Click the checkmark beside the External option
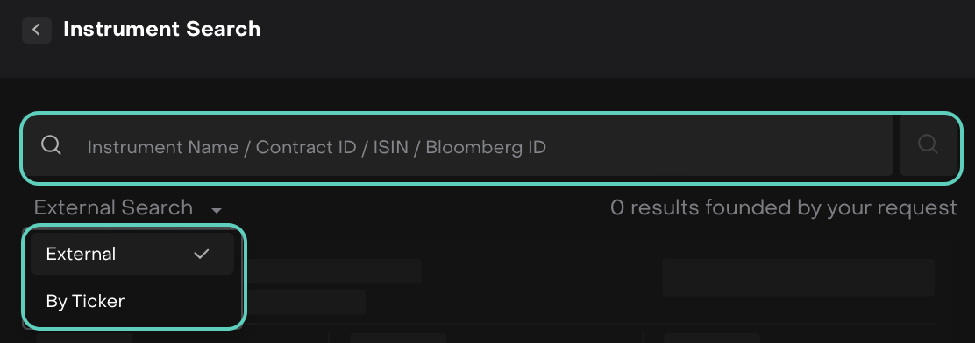 pyautogui.click(x=202, y=254)
